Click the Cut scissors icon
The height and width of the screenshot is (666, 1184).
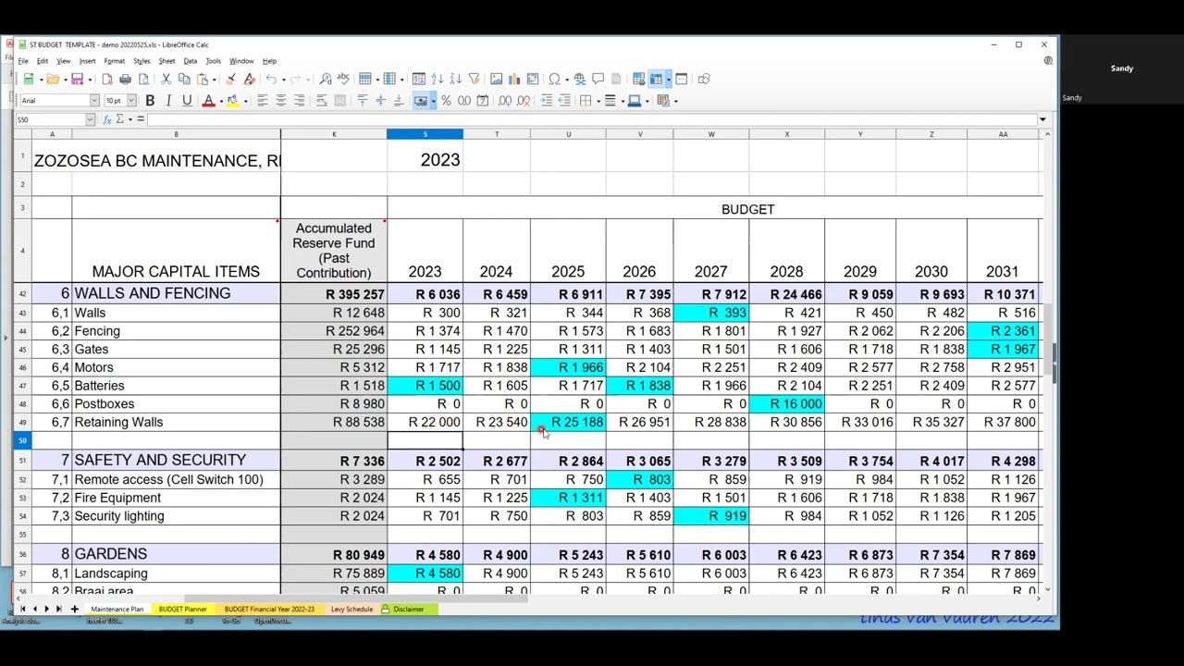[166, 79]
